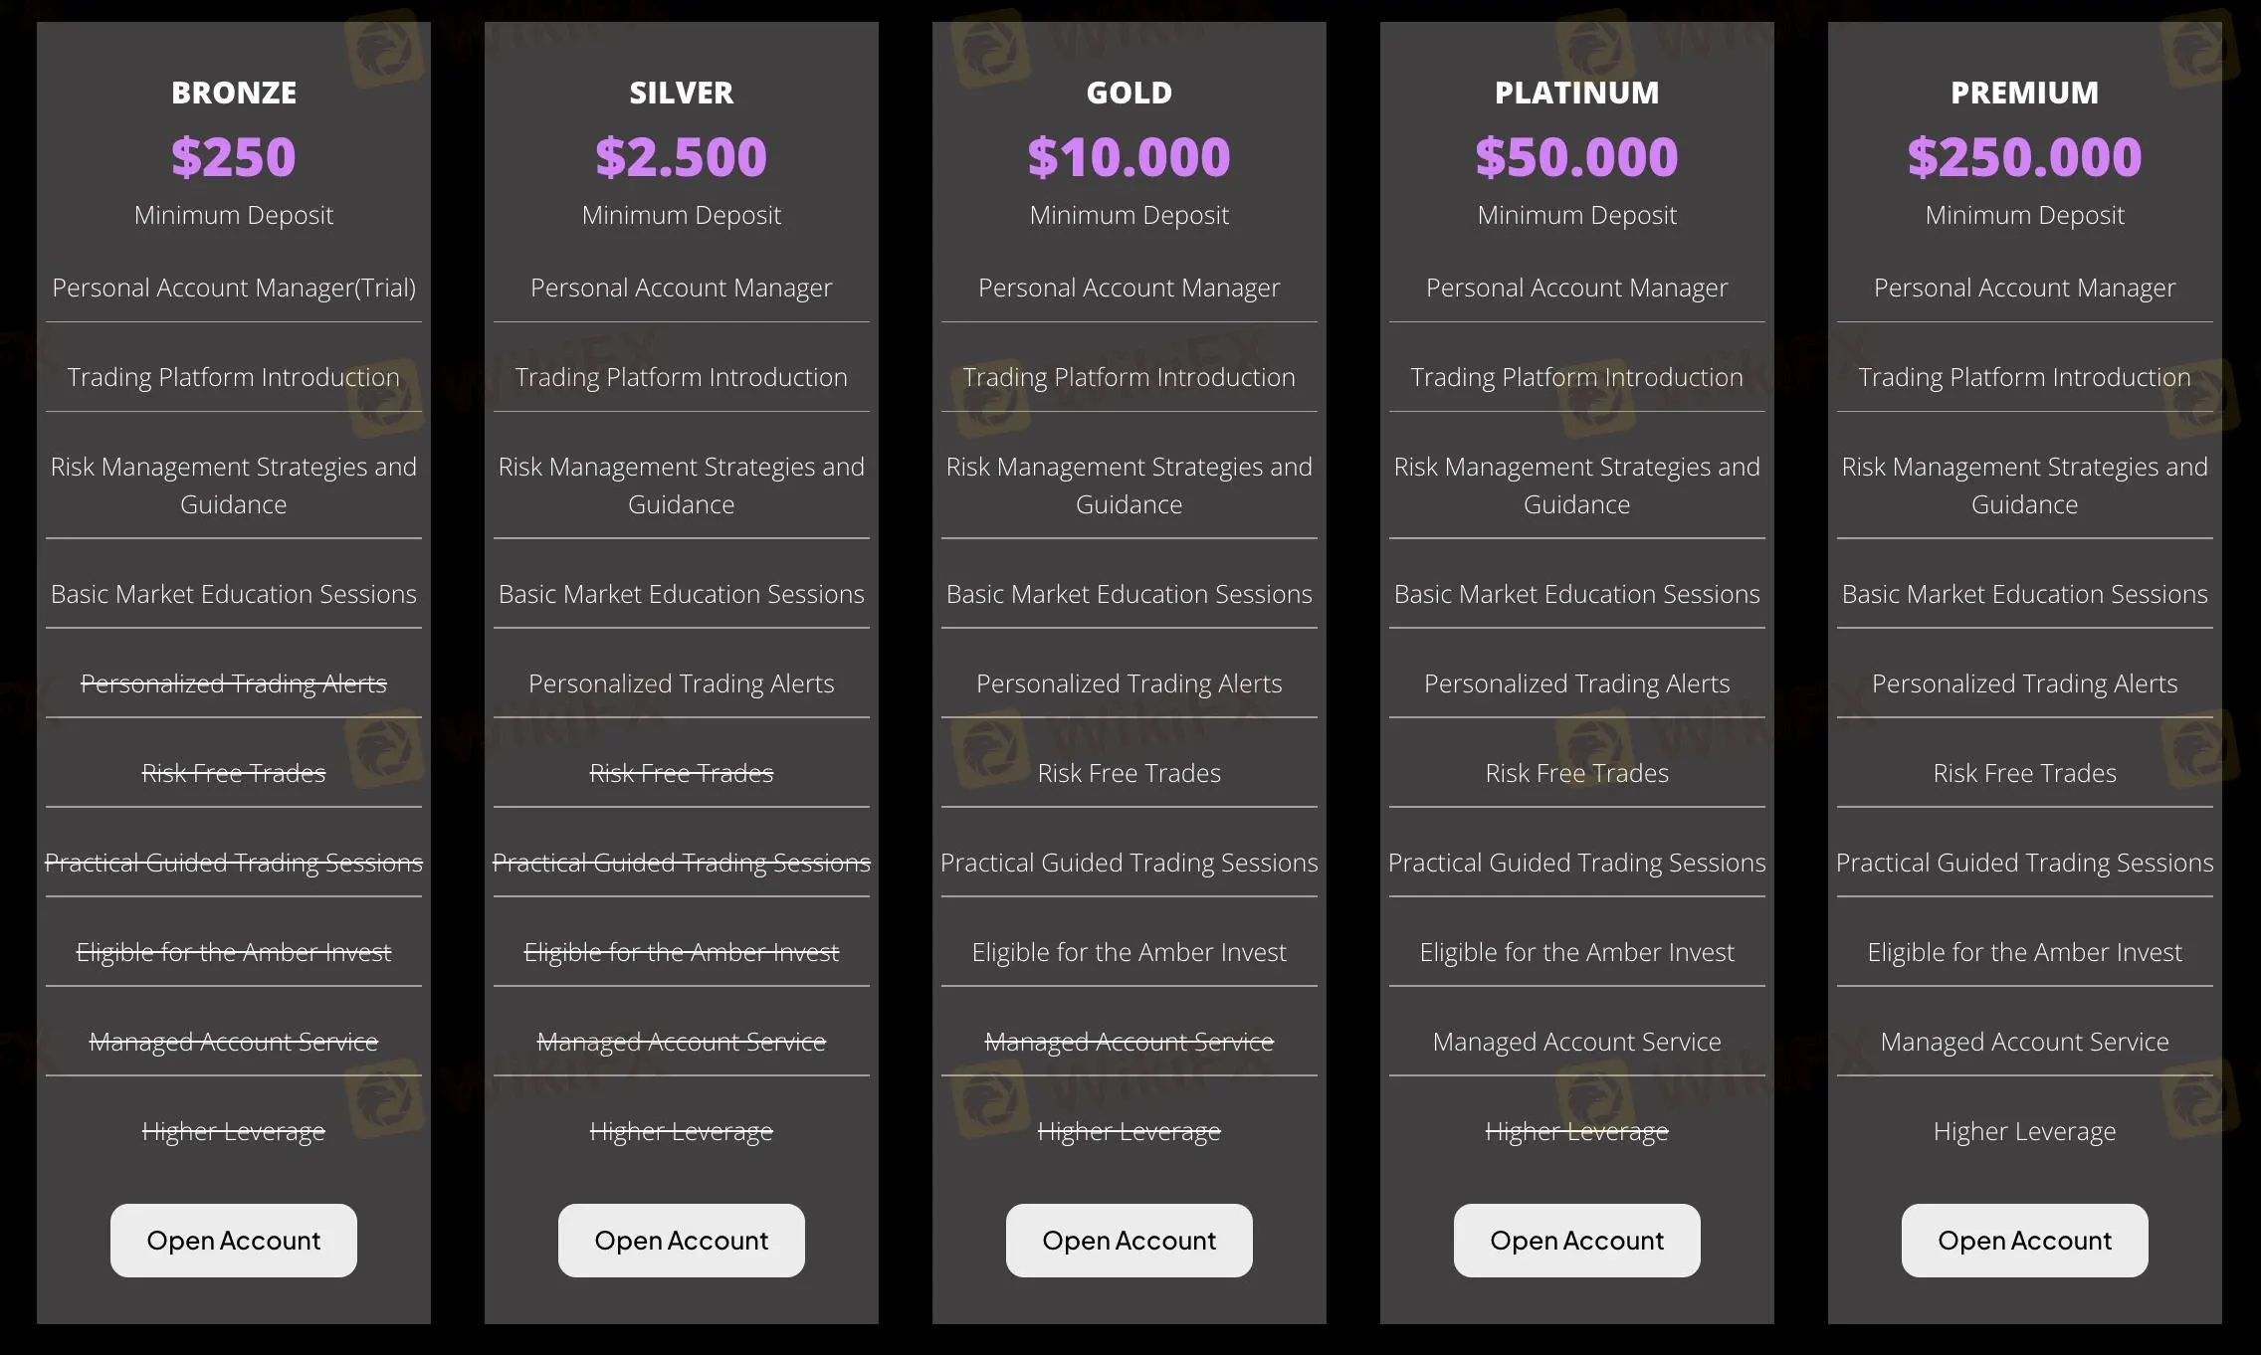The height and width of the screenshot is (1355, 2261).
Task: Select the PREMIUM plan heading
Action: 2025,92
